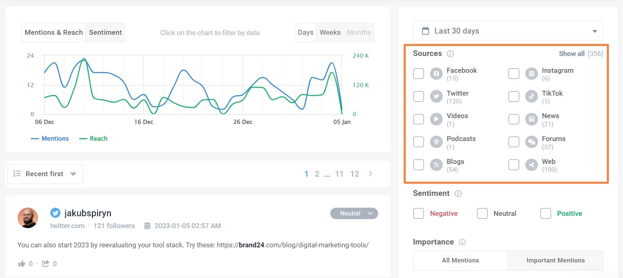Open the Last 30 days date dropdown

pyautogui.click(x=508, y=31)
